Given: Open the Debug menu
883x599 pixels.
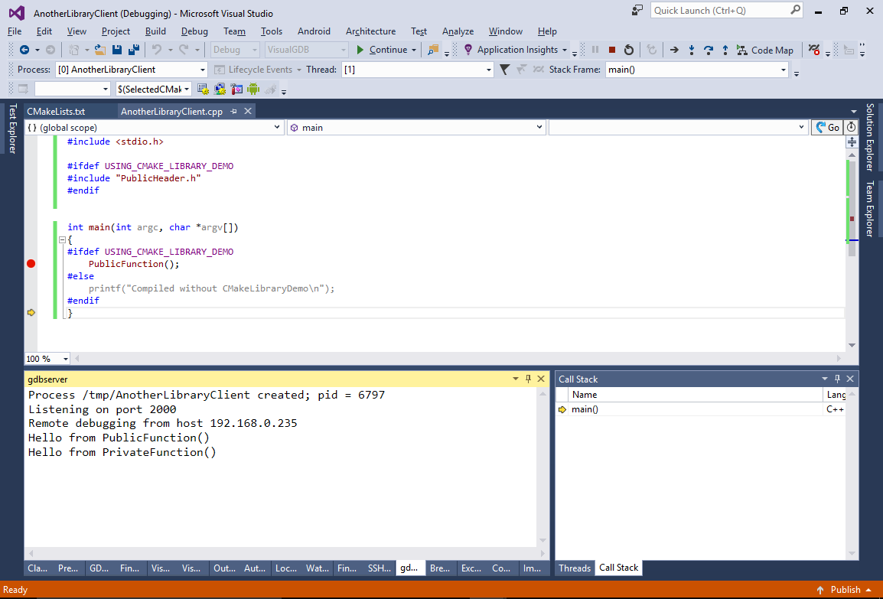Looking at the screenshot, I should tap(194, 31).
